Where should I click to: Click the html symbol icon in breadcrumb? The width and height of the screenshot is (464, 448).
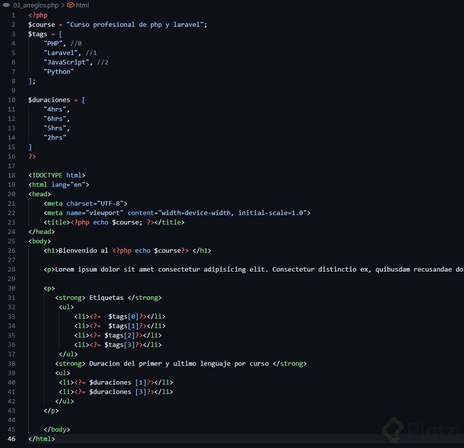(x=70, y=5)
